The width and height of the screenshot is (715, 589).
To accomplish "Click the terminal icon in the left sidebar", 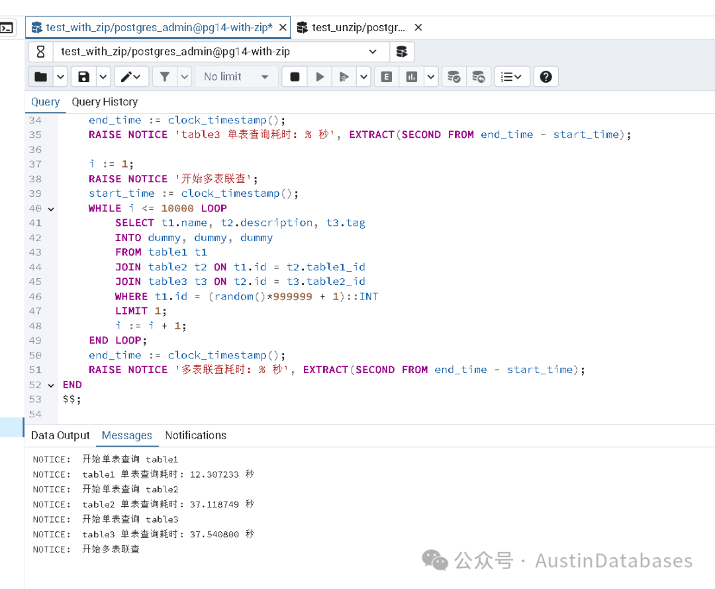I will (x=7, y=28).
